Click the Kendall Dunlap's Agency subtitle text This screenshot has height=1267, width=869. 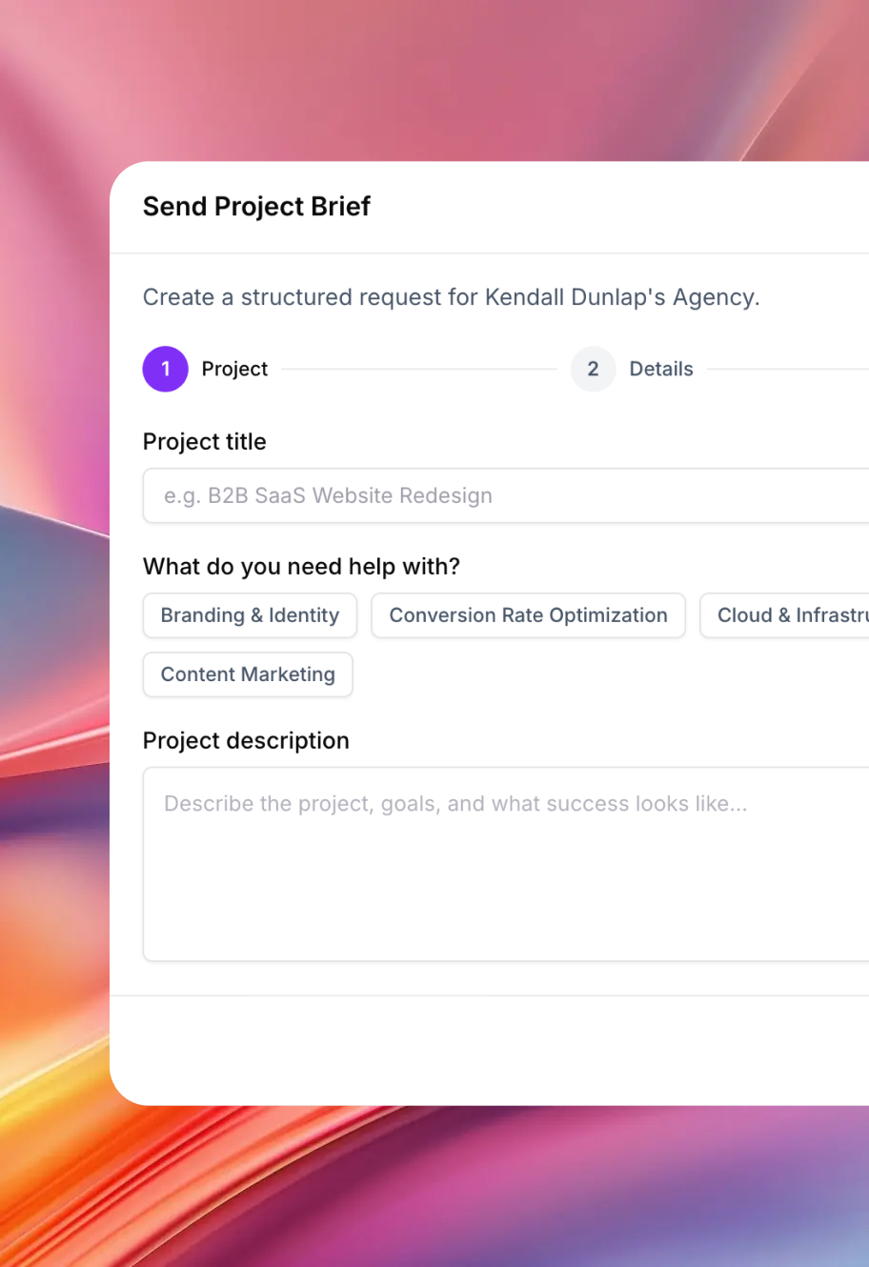click(x=451, y=297)
